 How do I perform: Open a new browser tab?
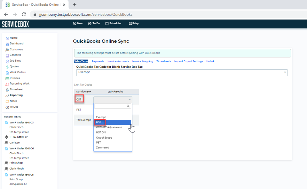click(75, 5)
